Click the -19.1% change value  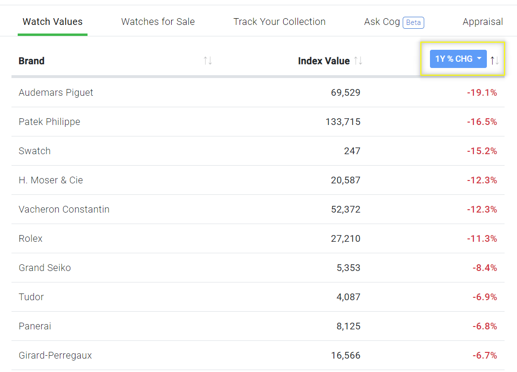point(482,92)
